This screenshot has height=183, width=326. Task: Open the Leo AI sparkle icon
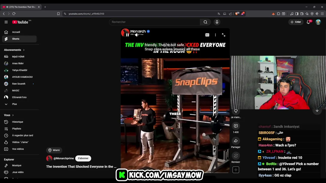click(x=307, y=14)
